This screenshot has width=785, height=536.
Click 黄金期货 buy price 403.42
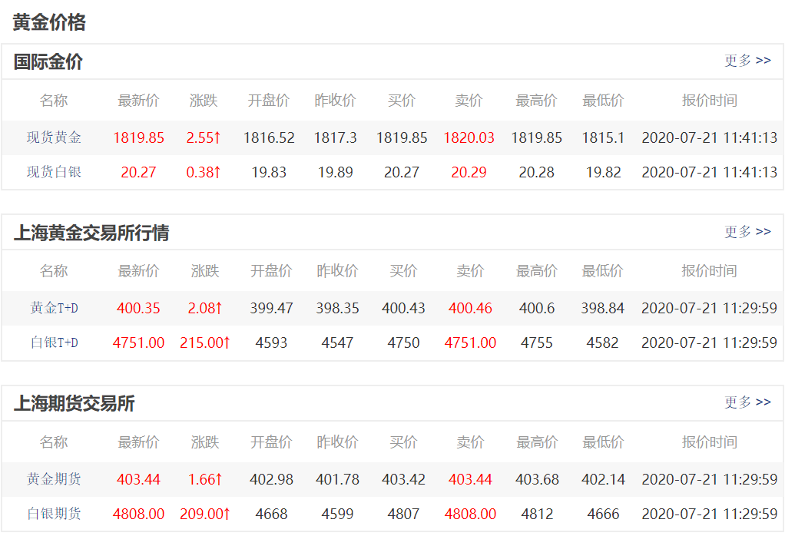coord(403,479)
